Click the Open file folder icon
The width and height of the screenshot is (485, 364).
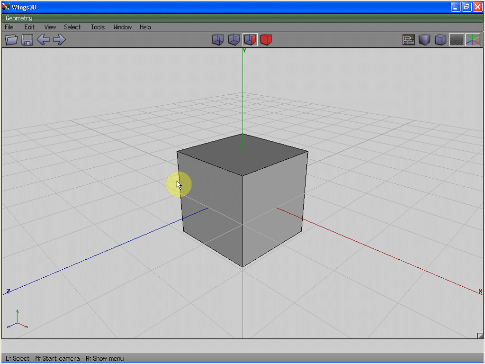click(x=11, y=40)
